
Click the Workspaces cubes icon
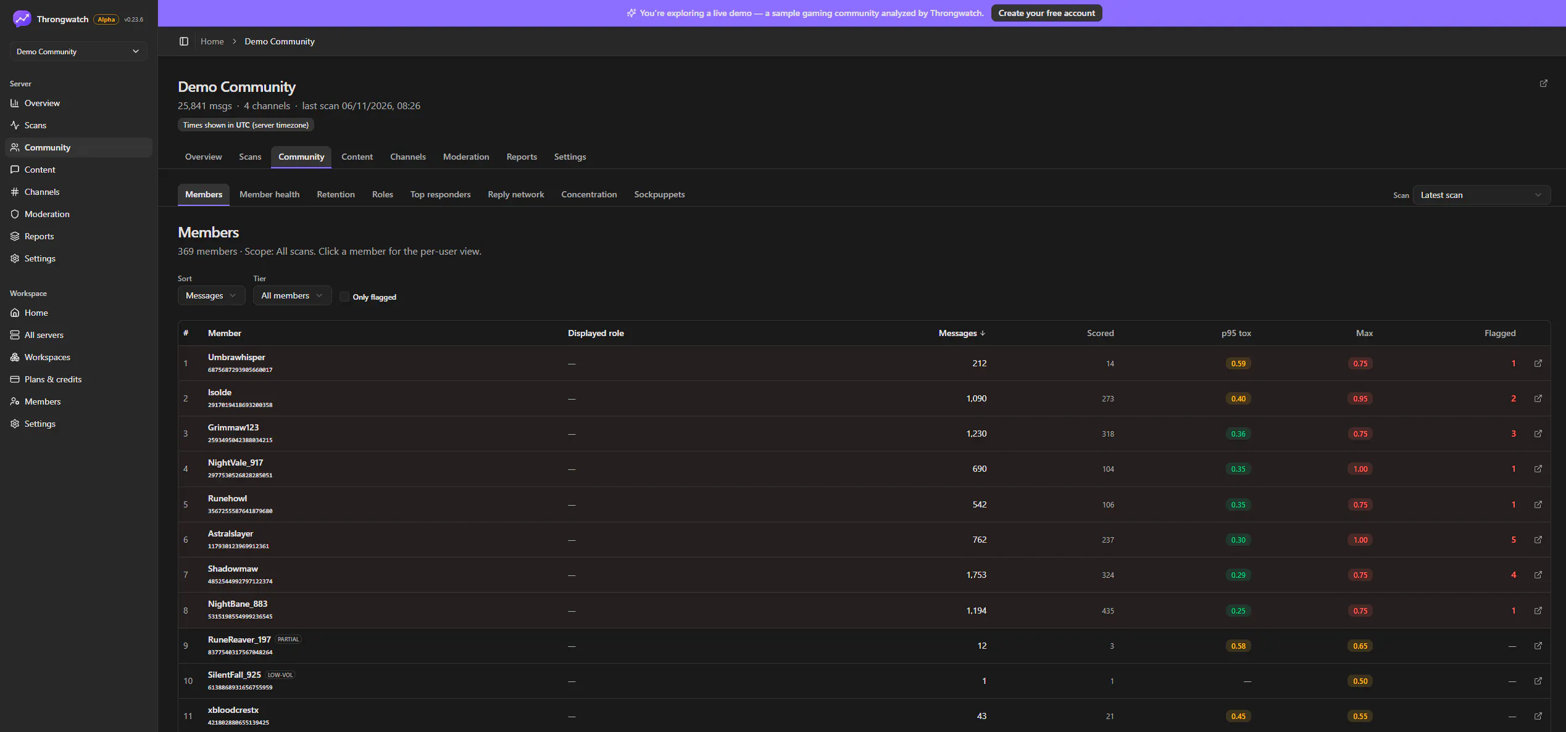point(15,357)
